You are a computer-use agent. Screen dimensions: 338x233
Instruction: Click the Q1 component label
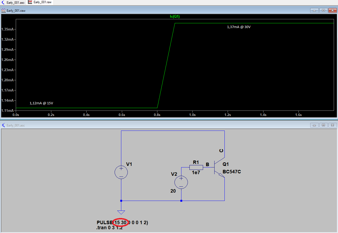point(226,164)
